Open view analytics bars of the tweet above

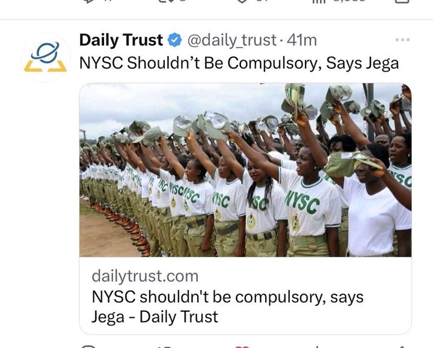tap(318, 1)
